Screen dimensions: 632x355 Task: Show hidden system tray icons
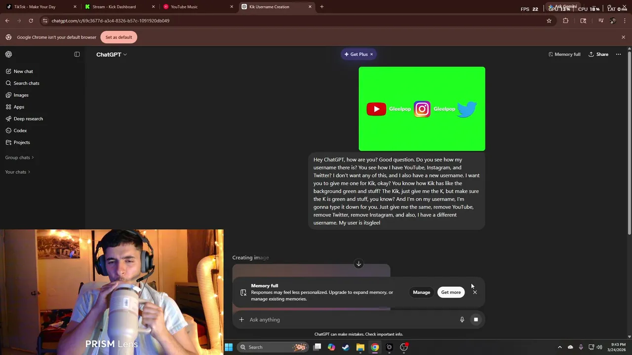[x=560, y=347]
